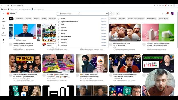
Task: Start voice search with the microphone
Action: click(x=118, y=14)
